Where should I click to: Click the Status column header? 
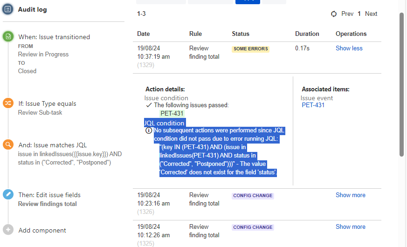point(241,34)
